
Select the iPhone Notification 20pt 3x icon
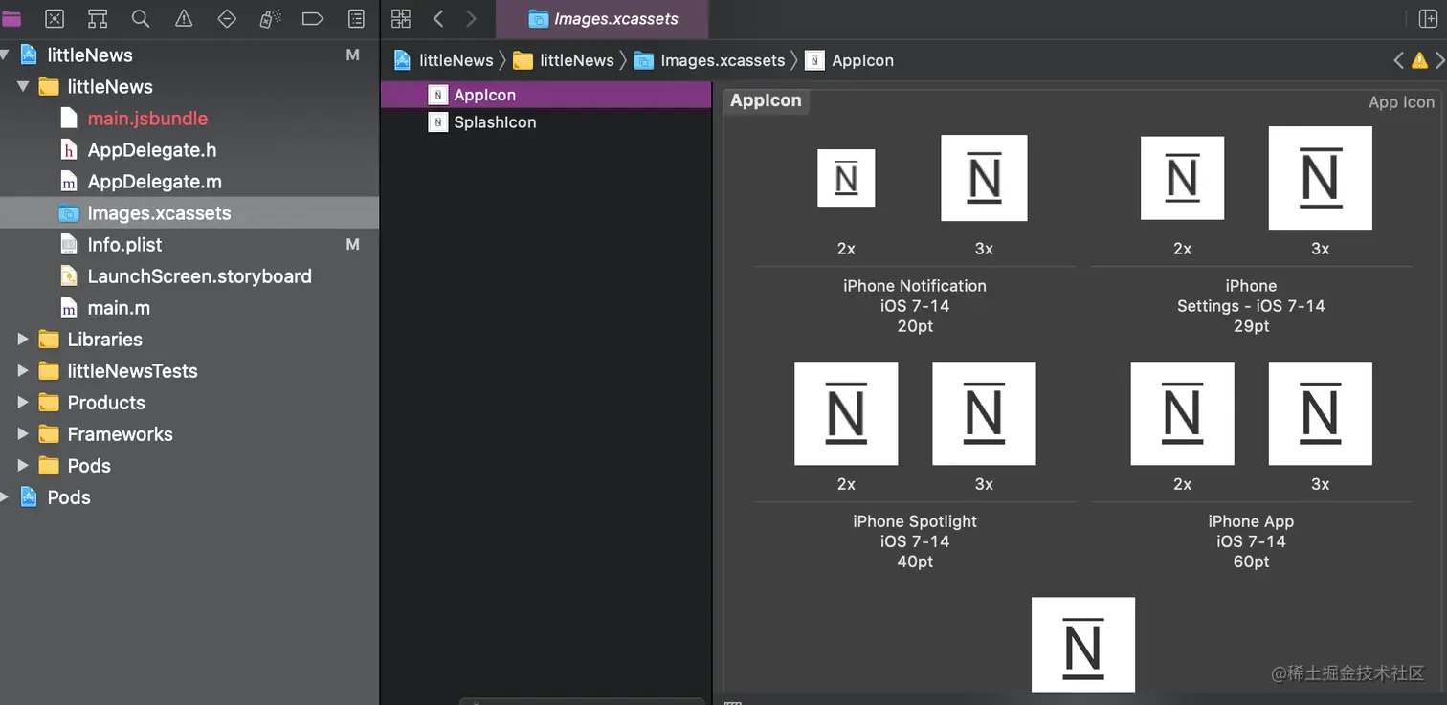coord(984,178)
